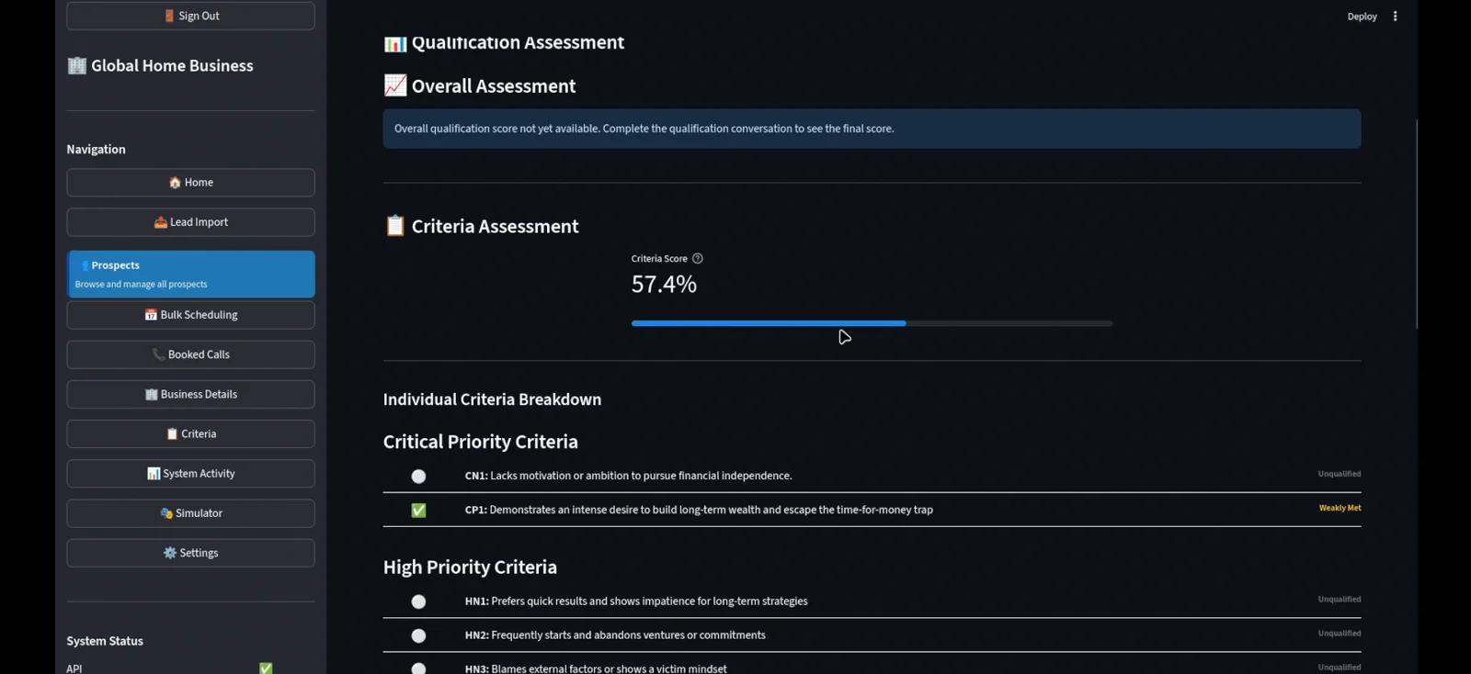The height and width of the screenshot is (674, 1471).
Task: Click the Individual Criteria Breakdown heading
Action: click(x=492, y=399)
